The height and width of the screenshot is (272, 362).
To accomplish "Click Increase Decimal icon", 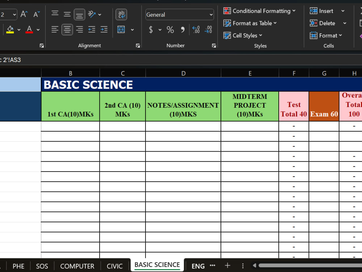I will tap(196, 30).
